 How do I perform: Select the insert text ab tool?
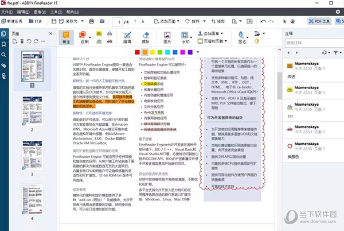point(110,34)
